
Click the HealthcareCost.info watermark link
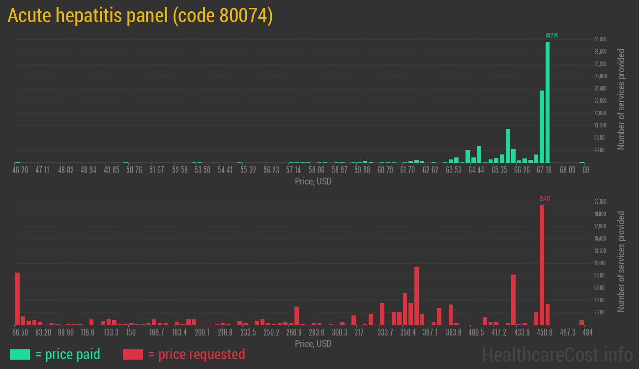tap(557, 354)
